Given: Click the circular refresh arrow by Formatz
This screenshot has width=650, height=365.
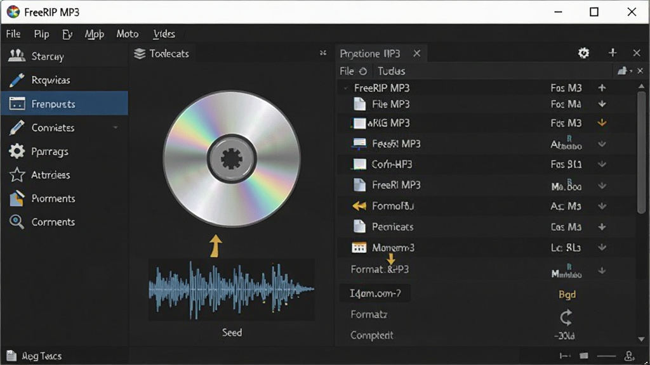Looking at the screenshot, I should [x=566, y=317].
